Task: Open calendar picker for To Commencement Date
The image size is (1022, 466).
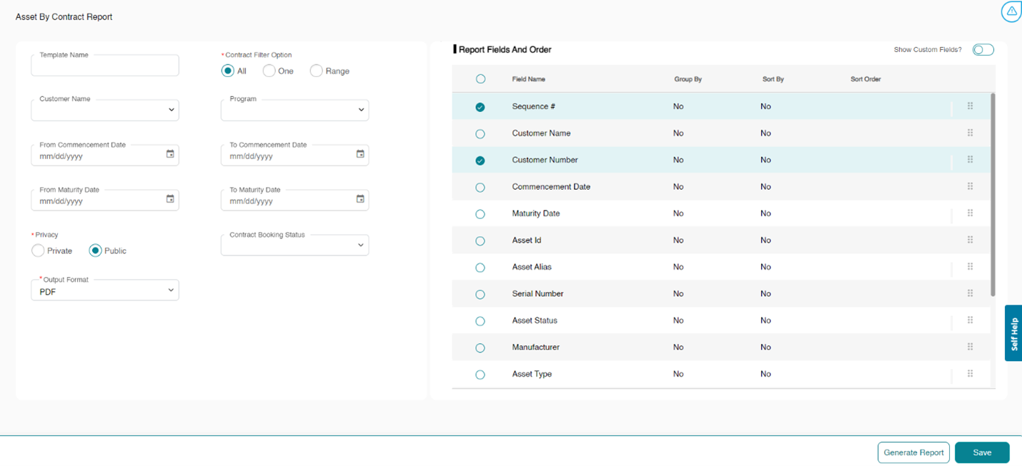Action: pos(360,154)
